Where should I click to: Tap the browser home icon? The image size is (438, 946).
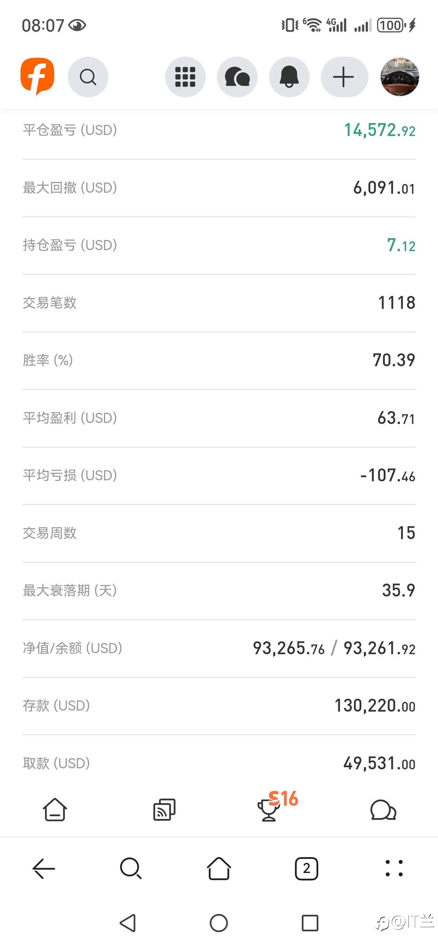pos(219,869)
